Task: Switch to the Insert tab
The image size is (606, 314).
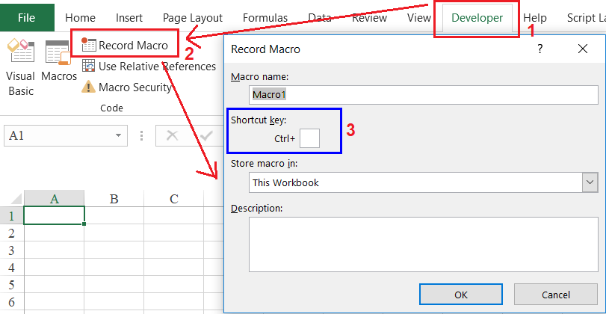Action: [129, 18]
